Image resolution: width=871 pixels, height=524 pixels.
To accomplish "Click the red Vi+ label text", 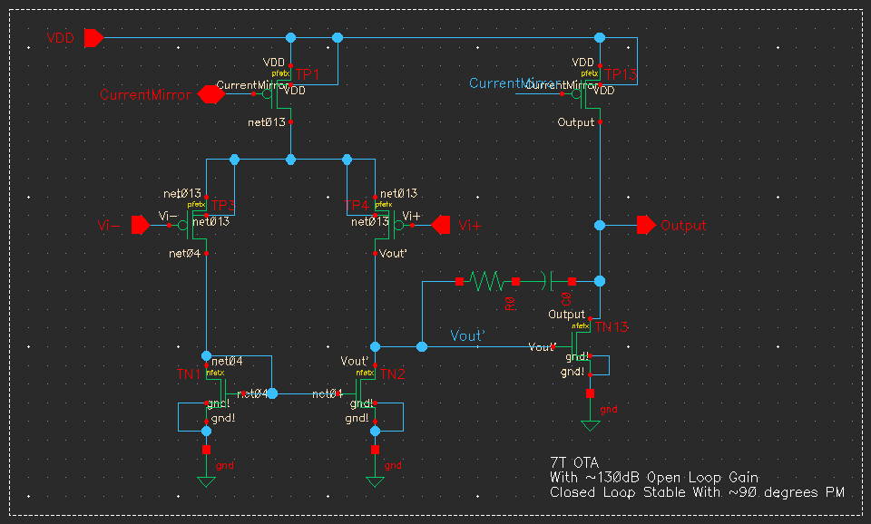I will [x=469, y=226].
